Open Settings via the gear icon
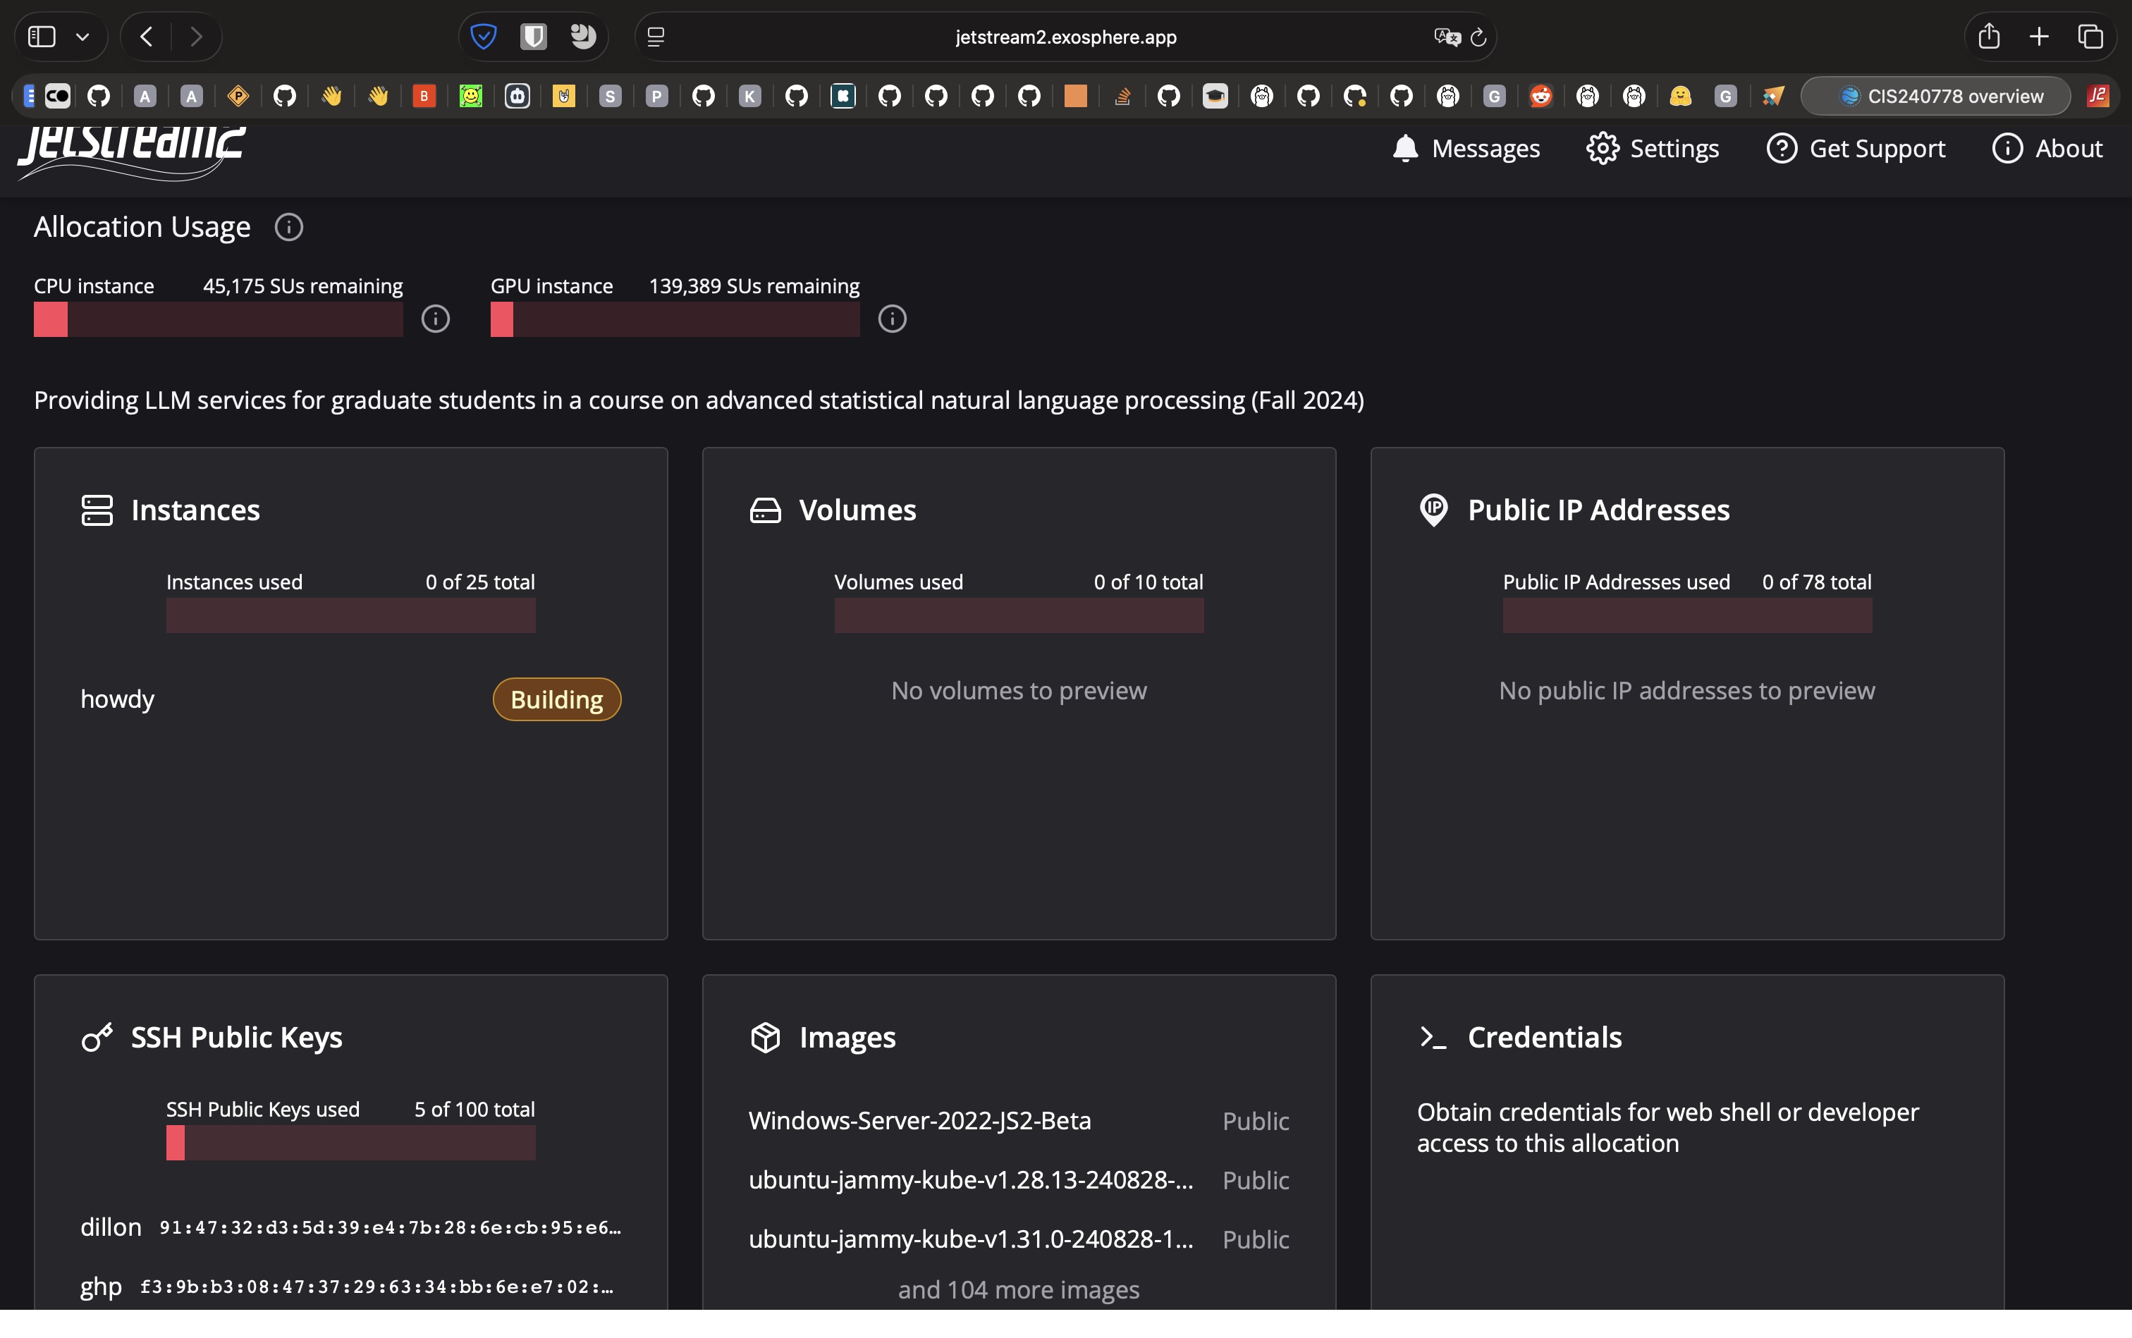The width and height of the screenshot is (2132, 1338). [x=1603, y=149]
